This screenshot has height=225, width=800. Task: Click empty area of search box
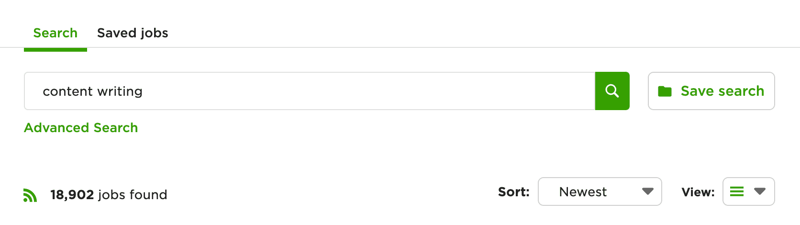[368, 91]
